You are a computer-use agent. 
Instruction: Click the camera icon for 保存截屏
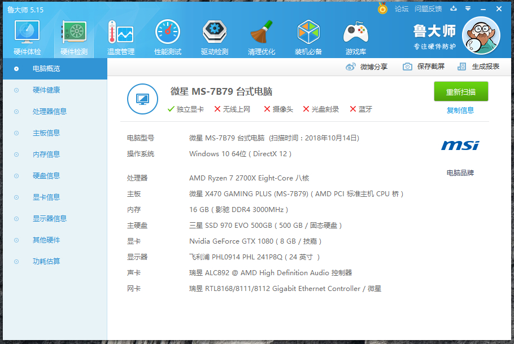407,67
